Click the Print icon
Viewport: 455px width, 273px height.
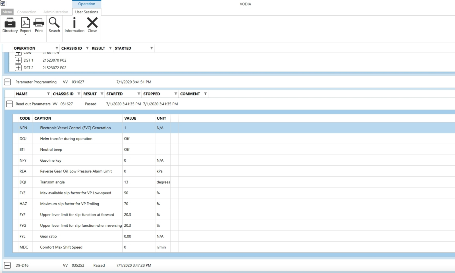[x=39, y=23]
